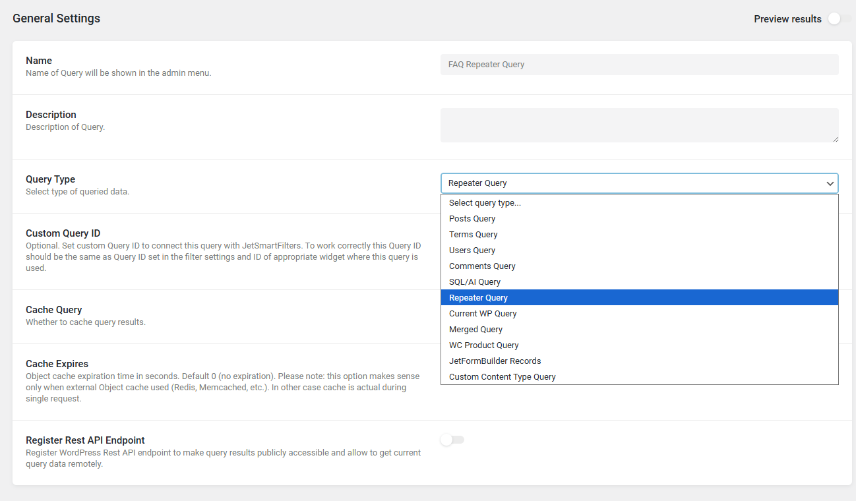Image resolution: width=856 pixels, height=501 pixels.
Task: Choose JetFormBuilder Records option
Action: [x=495, y=361]
